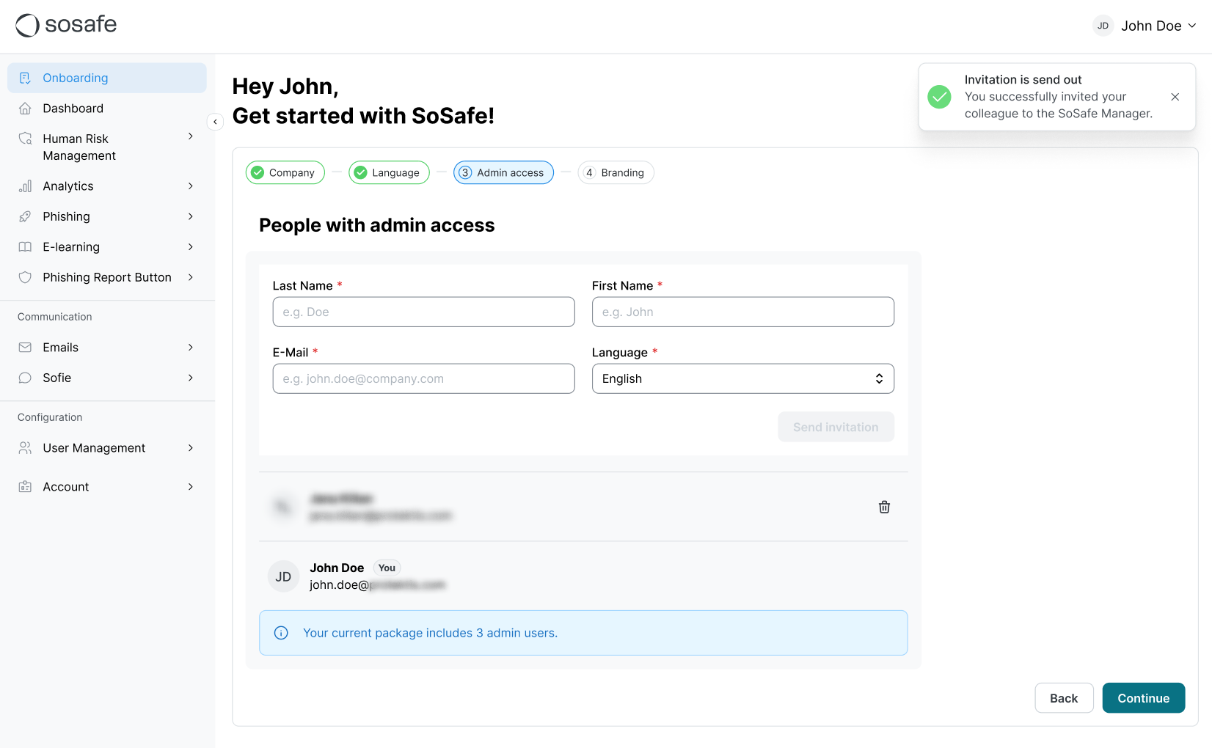Collapse the sidebar with arrow toggle
The image size is (1212, 748).
[x=215, y=122]
